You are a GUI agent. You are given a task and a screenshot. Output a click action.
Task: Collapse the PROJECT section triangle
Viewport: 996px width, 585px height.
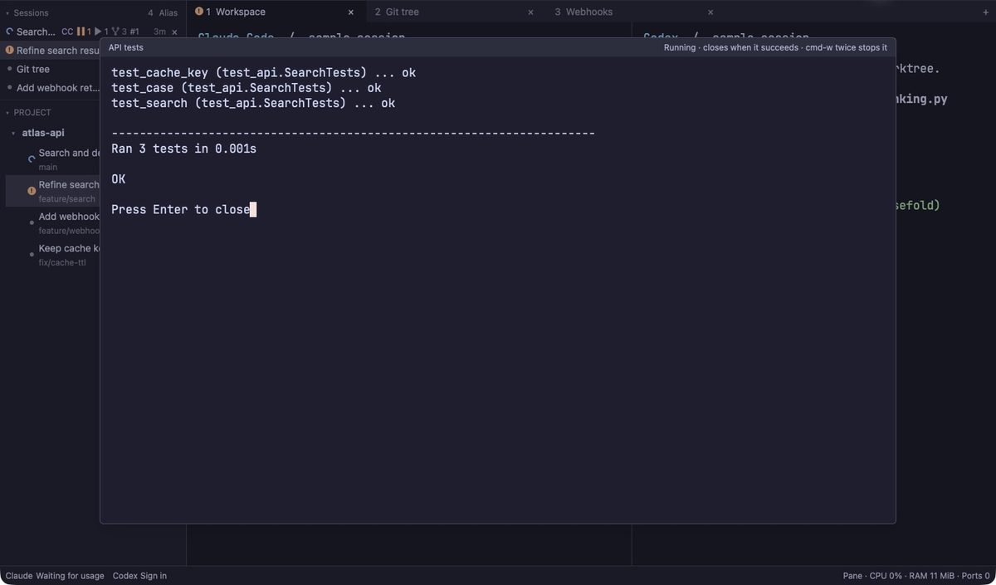[7, 113]
